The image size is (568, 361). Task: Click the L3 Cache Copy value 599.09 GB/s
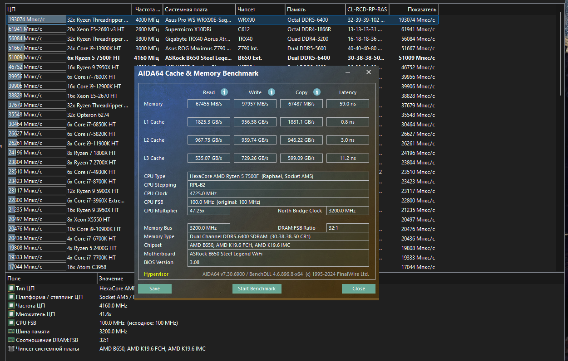point(301,158)
